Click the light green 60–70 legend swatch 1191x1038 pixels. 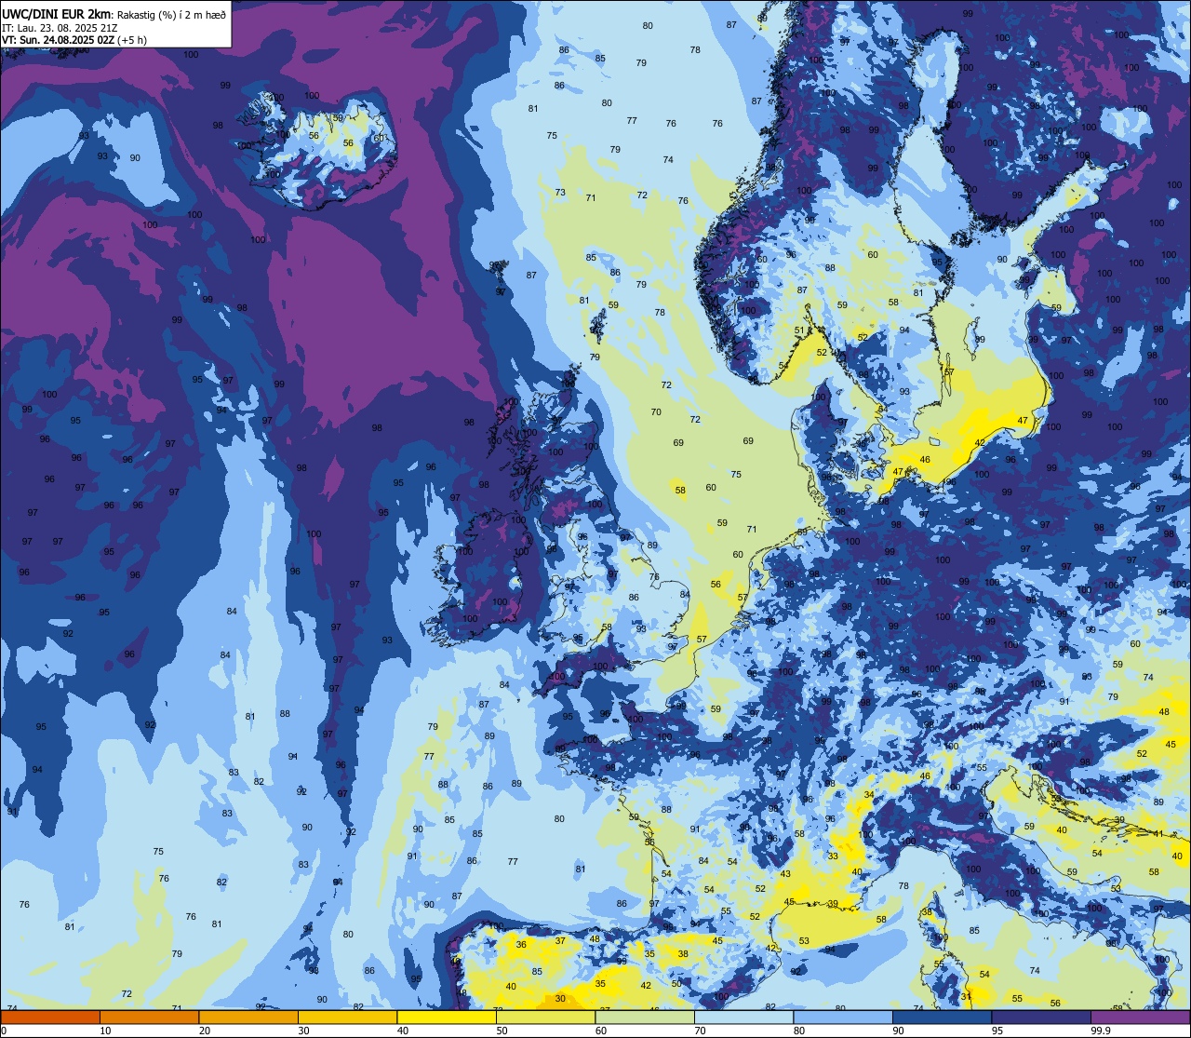(x=645, y=1018)
